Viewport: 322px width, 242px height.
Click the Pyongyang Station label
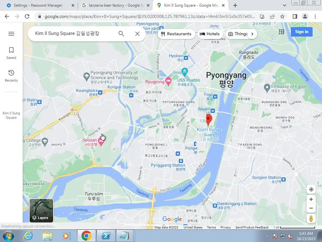[168, 165]
